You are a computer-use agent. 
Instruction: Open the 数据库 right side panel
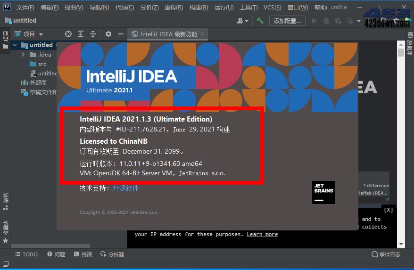click(x=409, y=43)
